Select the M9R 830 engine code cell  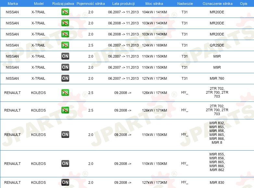point(217,182)
